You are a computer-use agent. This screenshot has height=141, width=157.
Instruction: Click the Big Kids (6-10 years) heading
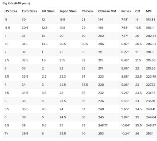click(16, 3)
